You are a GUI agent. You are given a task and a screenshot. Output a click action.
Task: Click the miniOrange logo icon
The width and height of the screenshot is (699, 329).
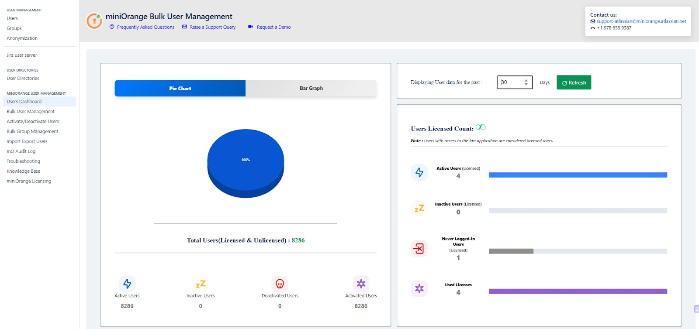point(94,21)
